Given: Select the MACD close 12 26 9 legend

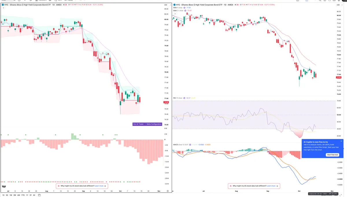Looking at the screenshot, I should pyautogui.click(x=181, y=144).
